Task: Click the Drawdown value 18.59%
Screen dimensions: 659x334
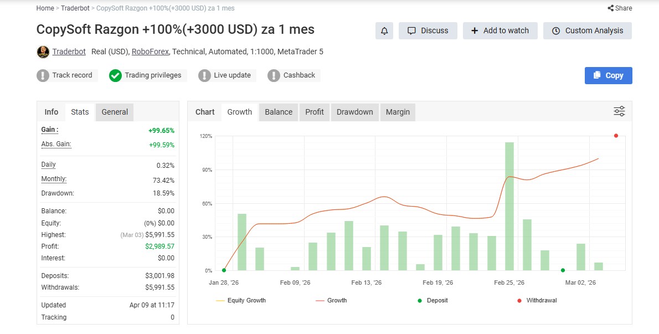Action: pos(164,193)
